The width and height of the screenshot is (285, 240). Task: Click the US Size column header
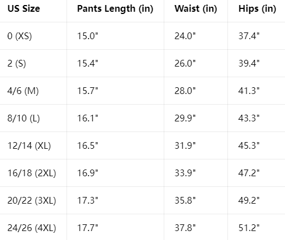[23, 8]
